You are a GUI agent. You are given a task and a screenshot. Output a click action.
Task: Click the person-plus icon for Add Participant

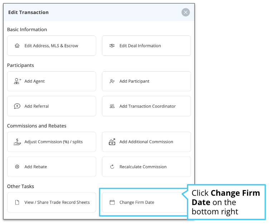[x=112, y=81]
